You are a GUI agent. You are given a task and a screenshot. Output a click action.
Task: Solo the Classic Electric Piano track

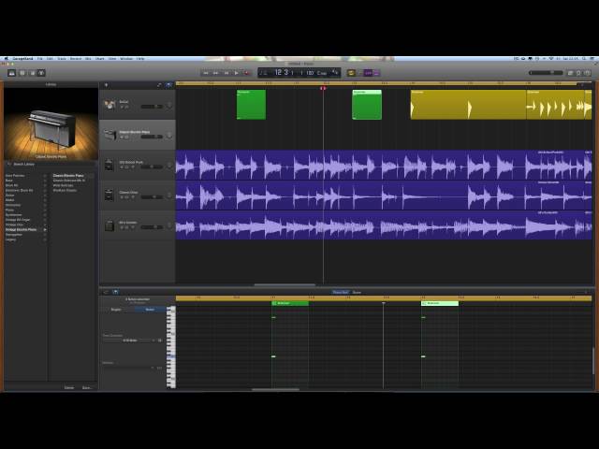pyautogui.click(x=127, y=138)
